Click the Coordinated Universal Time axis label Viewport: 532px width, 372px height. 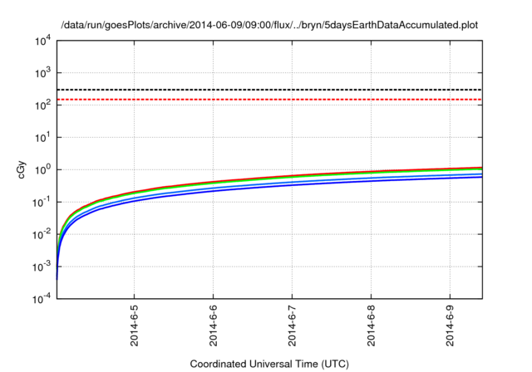click(269, 364)
